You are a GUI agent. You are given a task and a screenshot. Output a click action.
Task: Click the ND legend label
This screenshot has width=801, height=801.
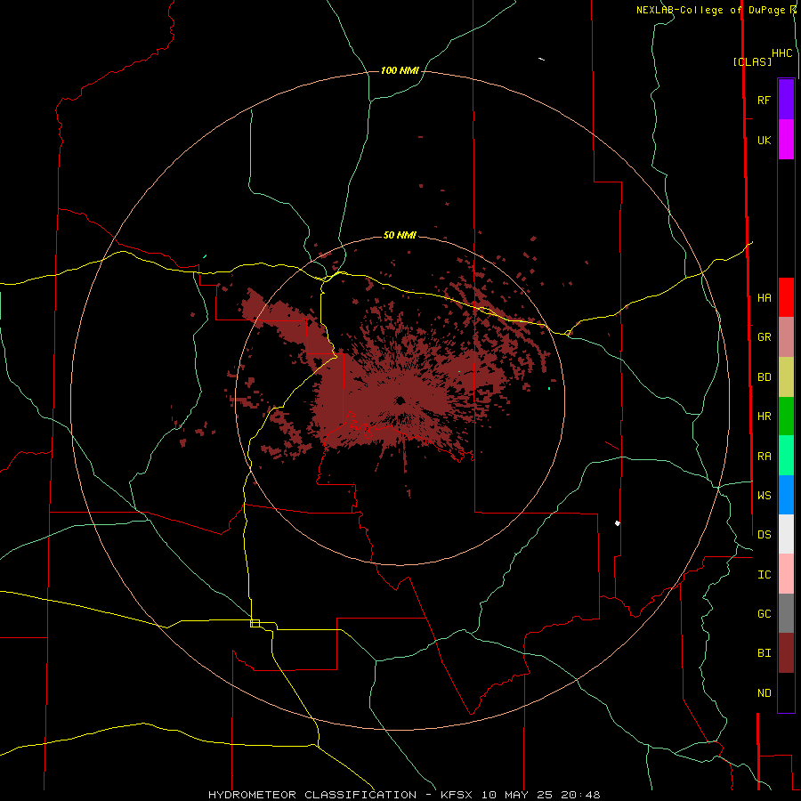tap(764, 692)
